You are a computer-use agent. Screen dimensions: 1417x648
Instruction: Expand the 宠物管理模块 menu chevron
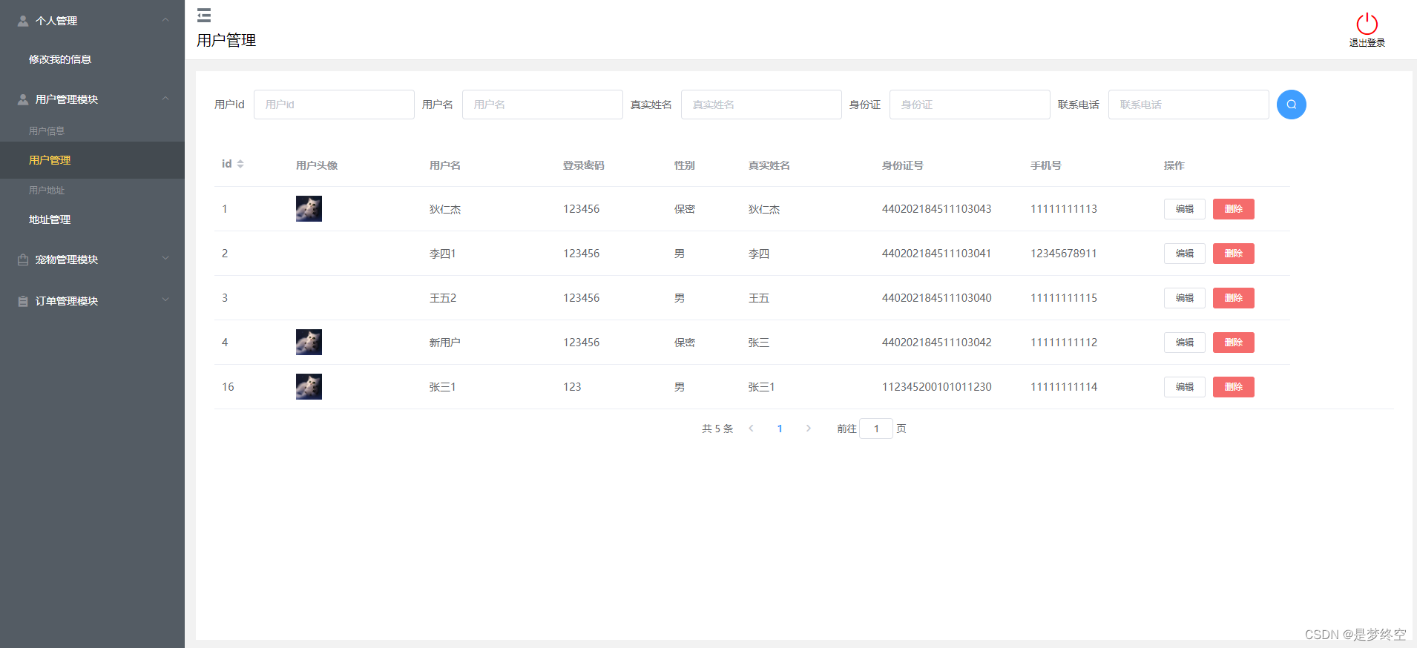(x=165, y=259)
